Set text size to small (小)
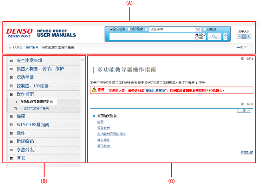Viewport: 258px width, 184px height. (x=239, y=37)
